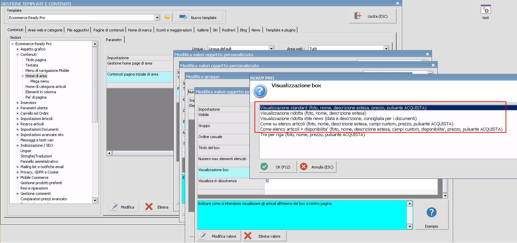Switch to the Template e plugins tab
The height and width of the screenshot is (243, 517).
click(x=281, y=30)
